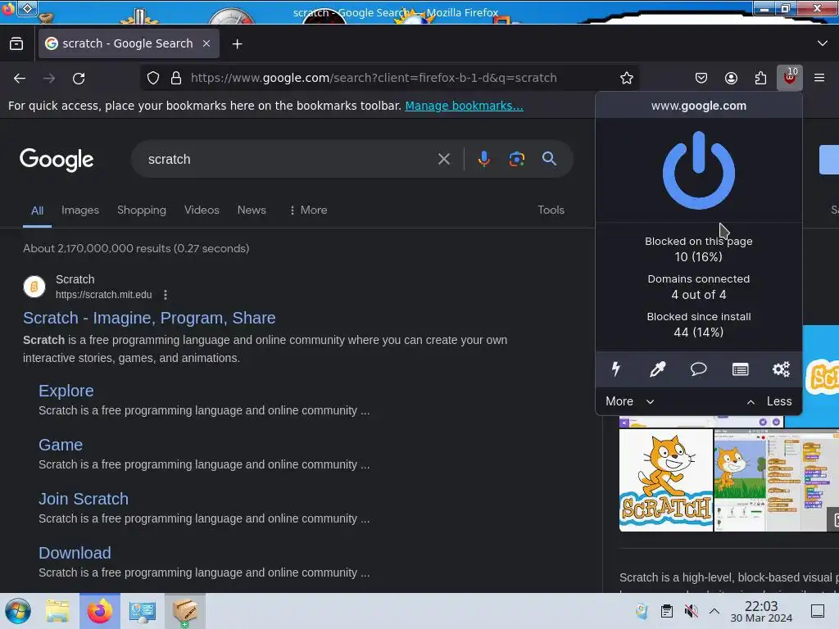This screenshot has width=839, height=629.
Task: Expand the More panel in uBlock popup
Action: (x=630, y=401)
